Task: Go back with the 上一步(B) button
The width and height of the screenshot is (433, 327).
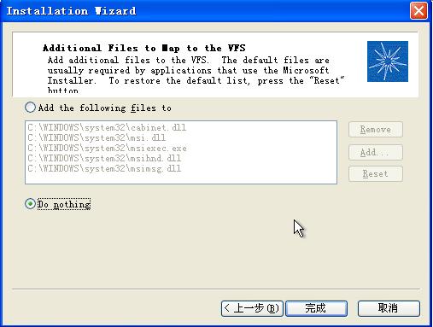Action: click(x=252, y=308)
